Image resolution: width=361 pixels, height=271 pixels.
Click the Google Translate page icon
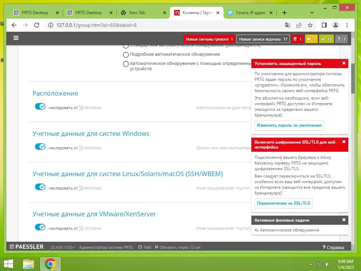pyautogui.click(x=288, y=25)
